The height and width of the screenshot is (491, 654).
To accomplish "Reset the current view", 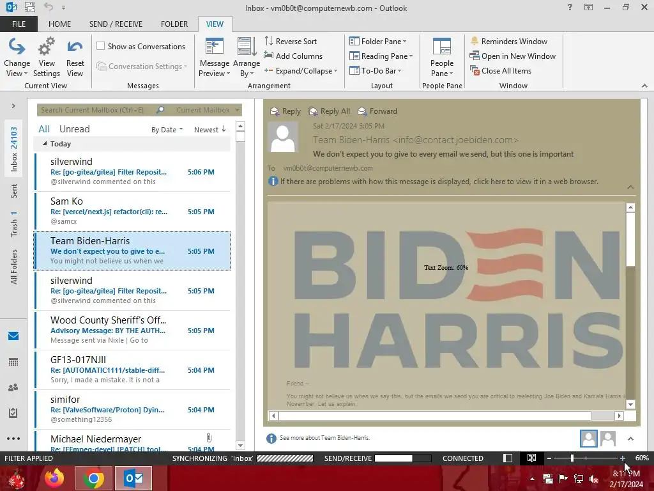I will 75,58.
